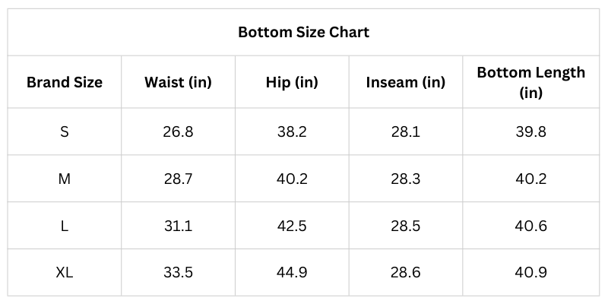Click the Bottom Size Chart title
608x304 pixels.
point(303,32)
